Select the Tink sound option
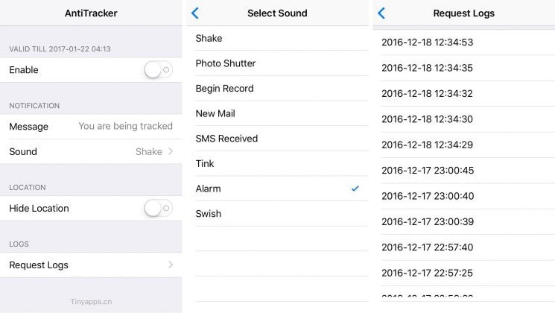Viewport: 555px width, 313px height. point(277,164)
